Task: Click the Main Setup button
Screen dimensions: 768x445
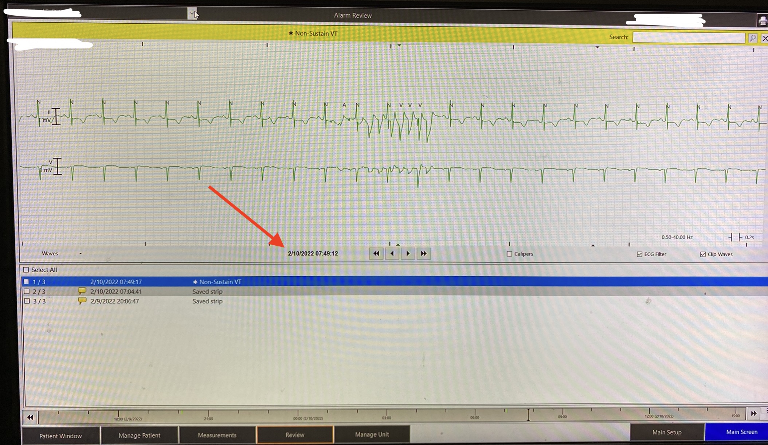Action: [x=667, y=432]
